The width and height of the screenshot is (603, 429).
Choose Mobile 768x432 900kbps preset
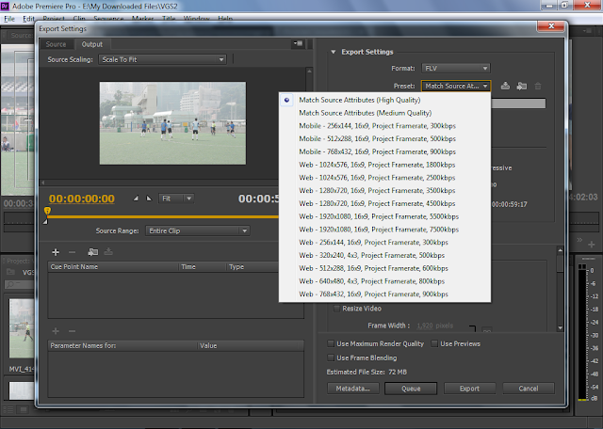(384, 151)
